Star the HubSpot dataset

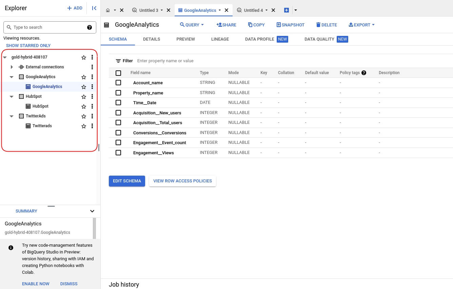83,96
